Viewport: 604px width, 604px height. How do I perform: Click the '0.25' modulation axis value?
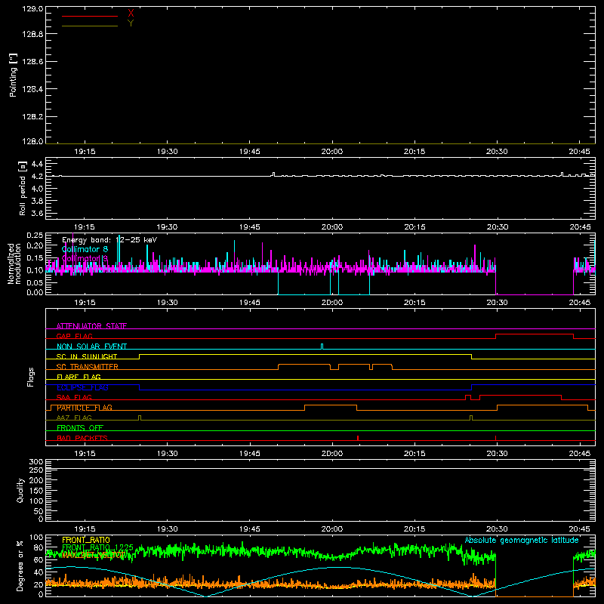point(35,236)
